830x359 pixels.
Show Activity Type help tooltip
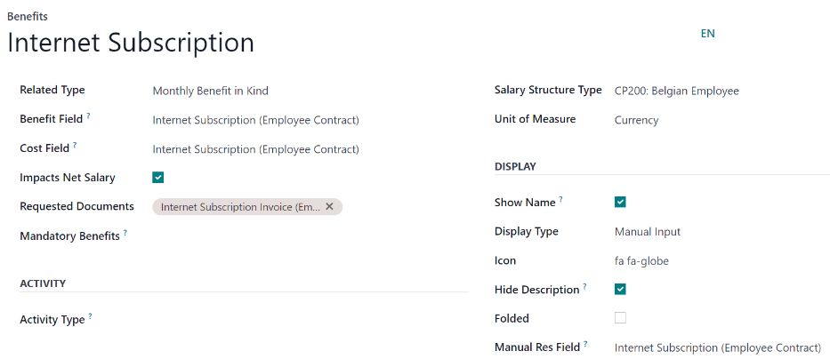coord(91,317)
